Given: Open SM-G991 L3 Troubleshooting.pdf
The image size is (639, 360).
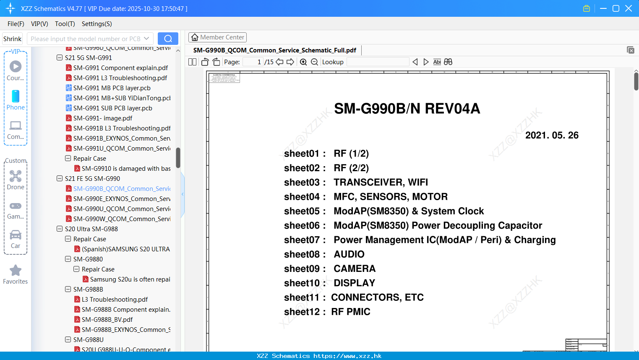Looking at the screenshot, I should point(116,78).
